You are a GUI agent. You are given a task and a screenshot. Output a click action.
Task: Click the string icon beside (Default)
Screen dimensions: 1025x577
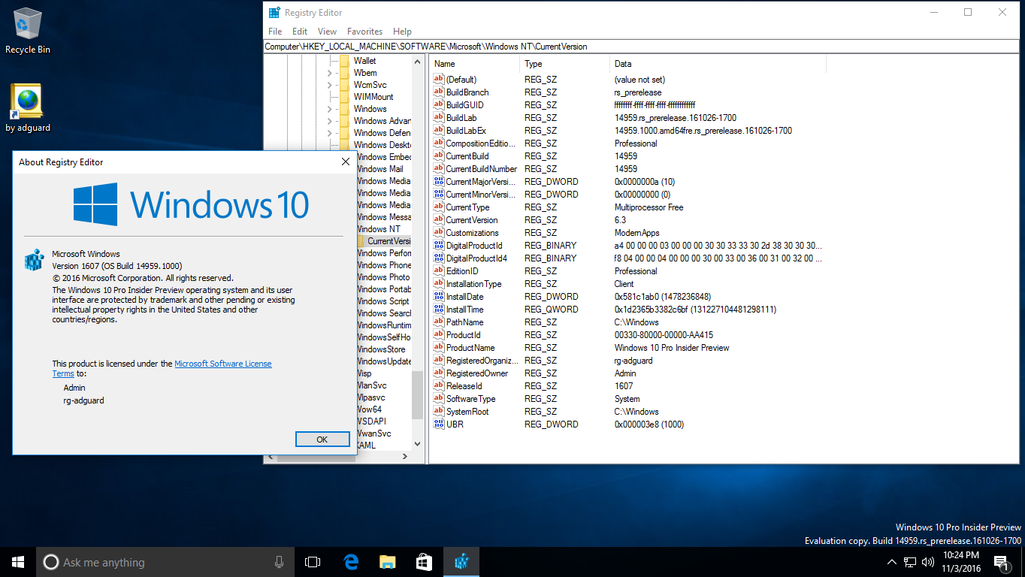coord(440,80)
